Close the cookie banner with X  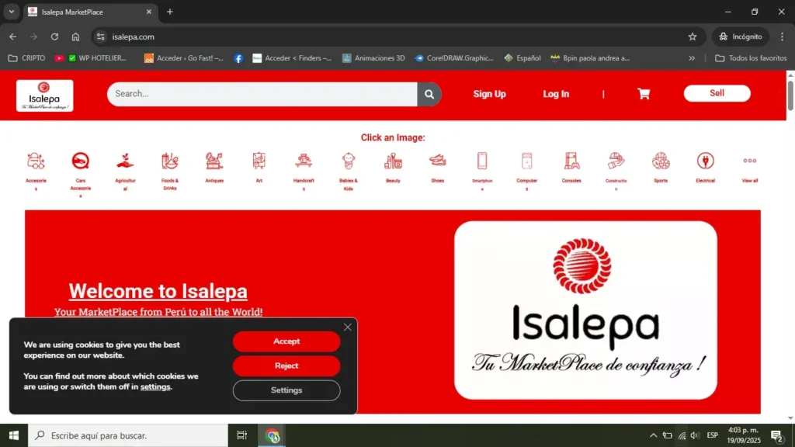(x=347, y=327)
